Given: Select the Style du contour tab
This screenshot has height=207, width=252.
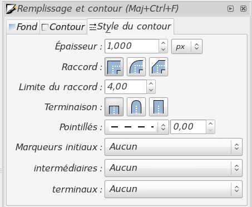Looking at the screenshot, I should (130, 27).
